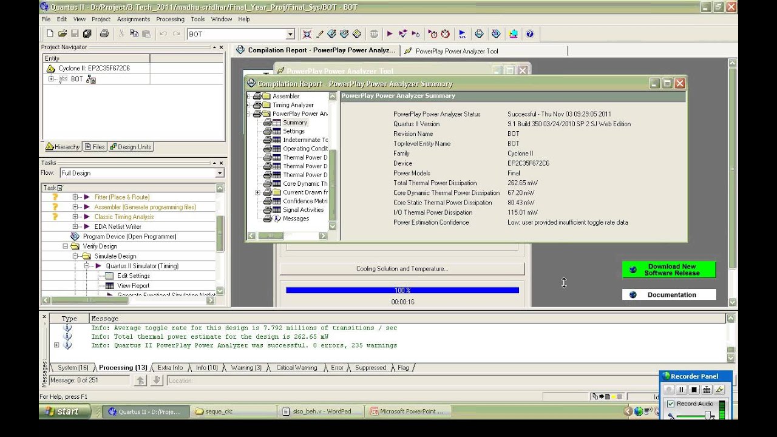This screenshot has height=437, width=777.
Task: Start compilation with the purple play icon
Action: click(x=390, y=34)
